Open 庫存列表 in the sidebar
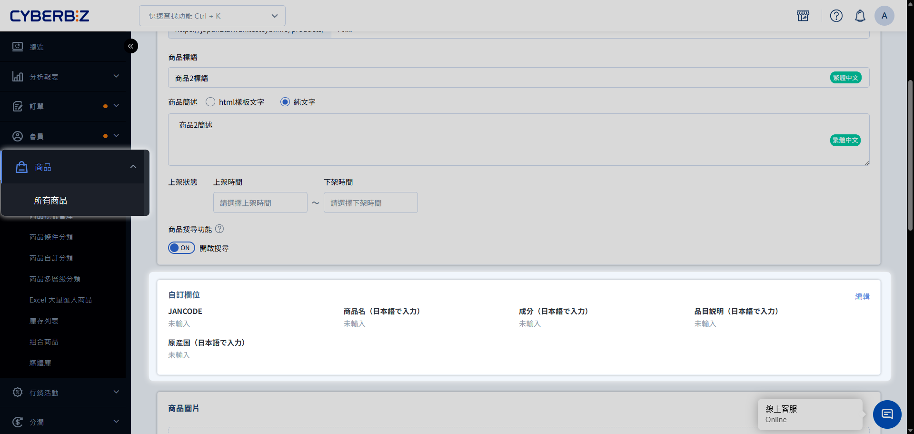This screenshot has height=434, width=914. click(44, 321)
